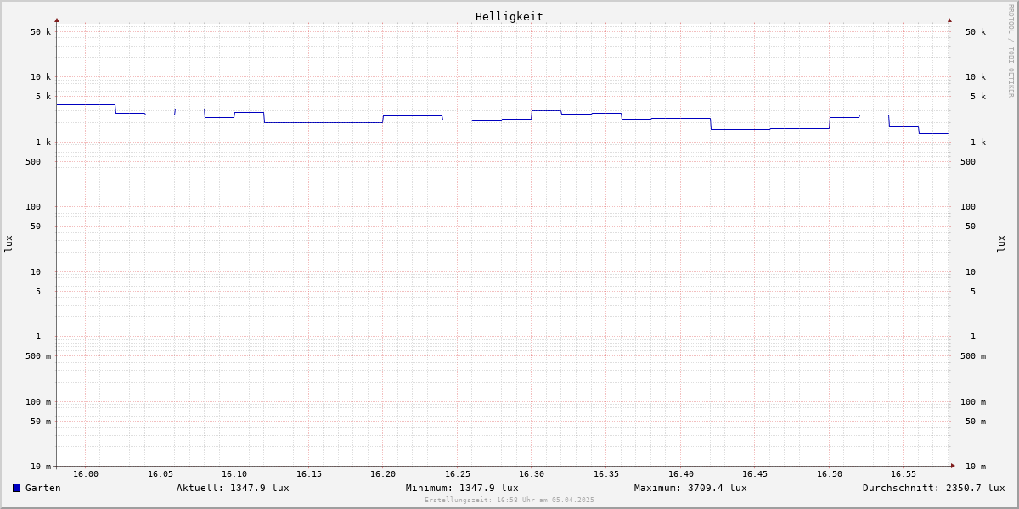Click the chart title 'Helligkeit'
Screen dimensions: 1019x509
click(509, 16)
